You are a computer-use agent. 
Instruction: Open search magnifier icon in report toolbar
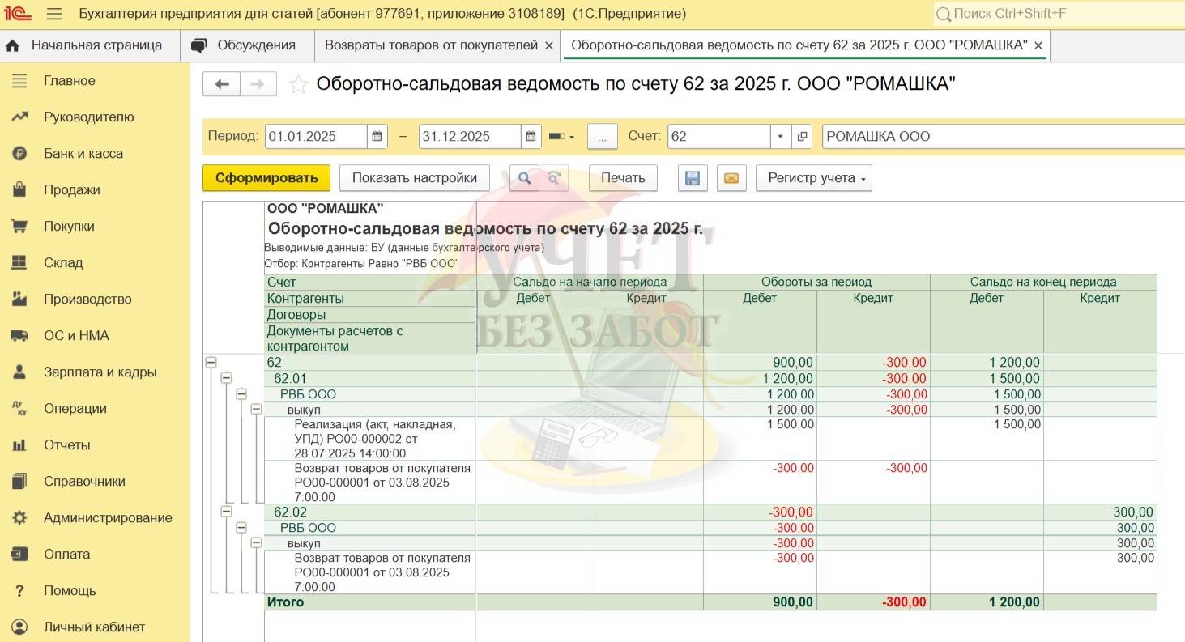[x=524, y=178]
